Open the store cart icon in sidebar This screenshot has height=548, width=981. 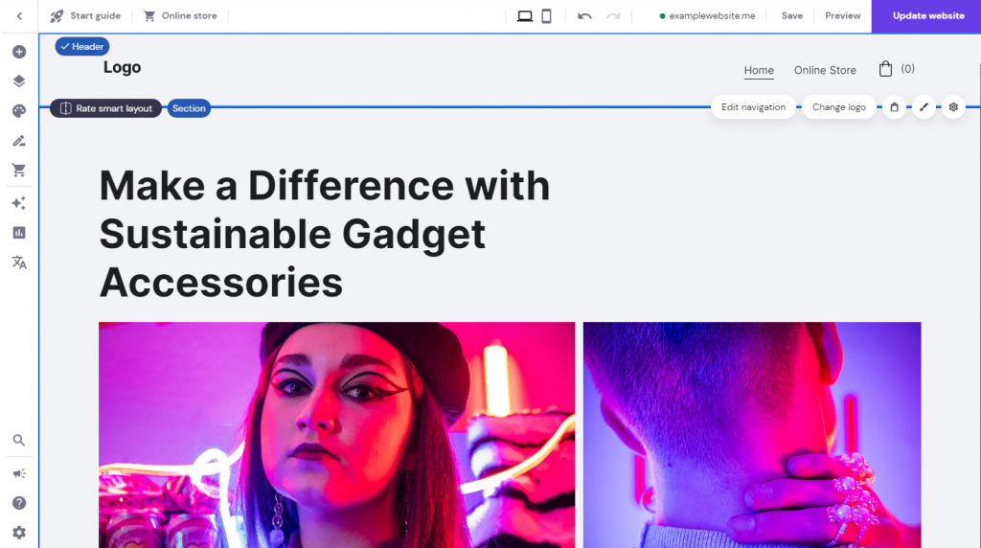click(x=19, y=171)
